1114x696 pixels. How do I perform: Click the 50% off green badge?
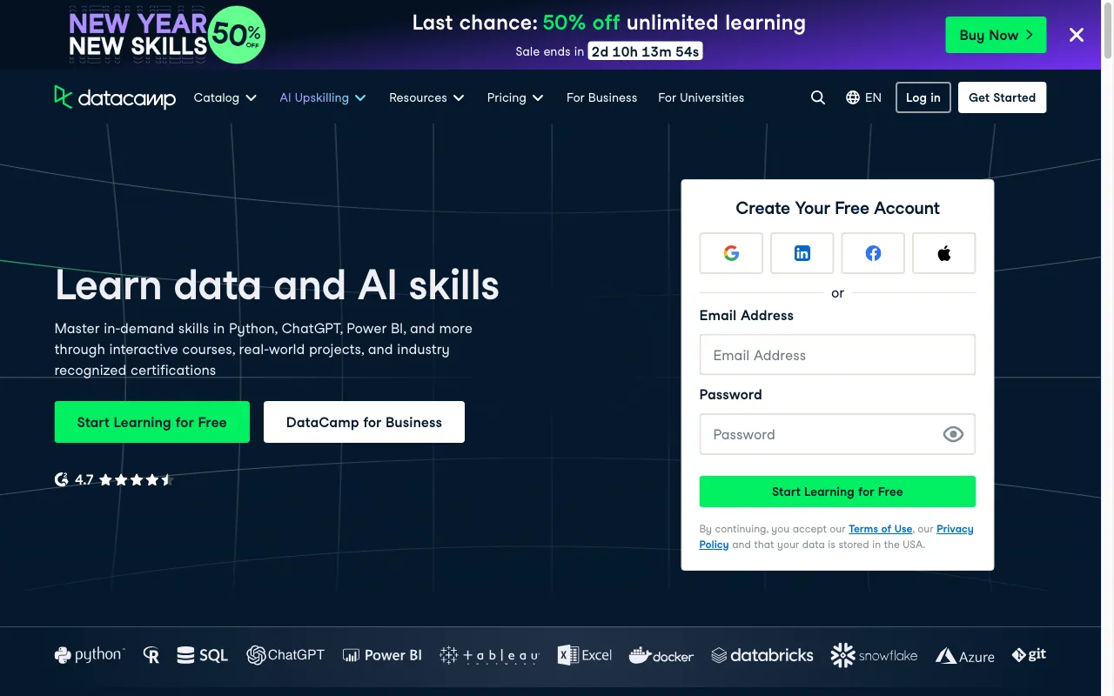[237, 35]
